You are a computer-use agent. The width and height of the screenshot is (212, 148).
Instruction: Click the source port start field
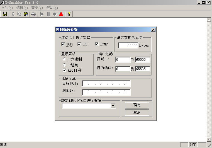123,60
